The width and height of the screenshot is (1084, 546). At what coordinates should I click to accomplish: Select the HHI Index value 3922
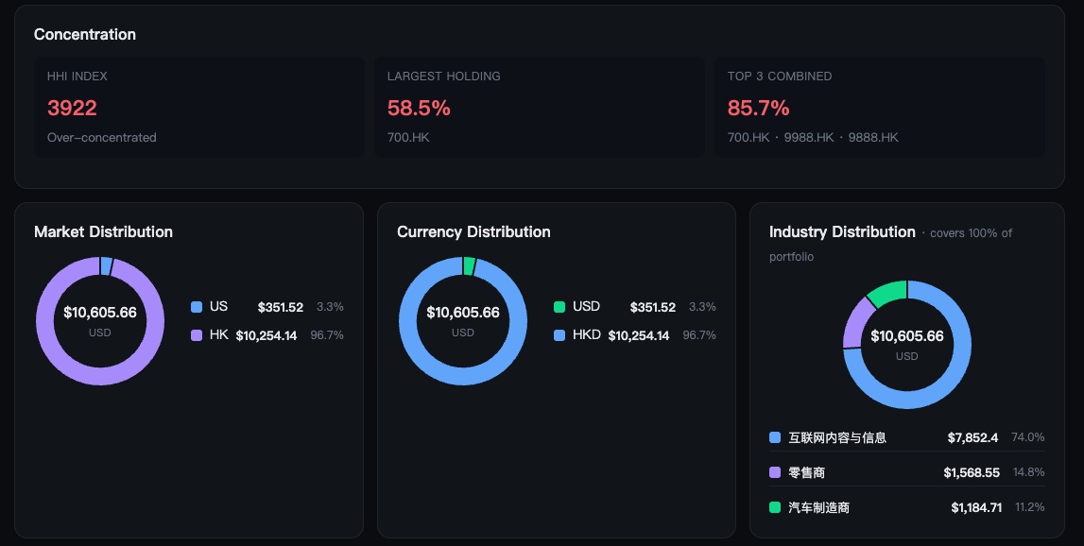(72, 108)
